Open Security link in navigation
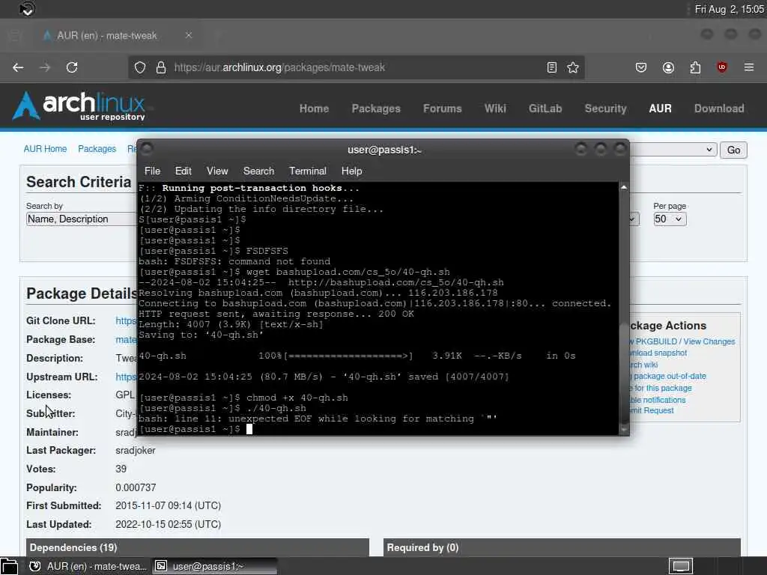This screenshot has height=575, width=767. coord(605,109)
